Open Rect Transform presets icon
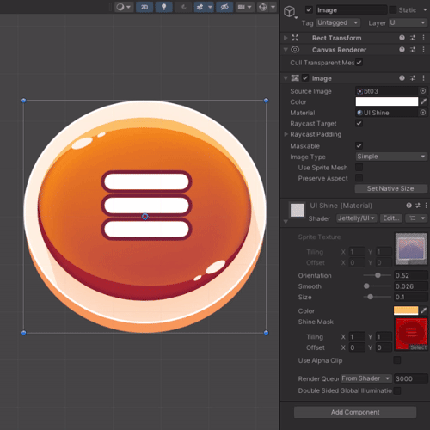This screenshot has height=430, width=430. click(413, 38)
